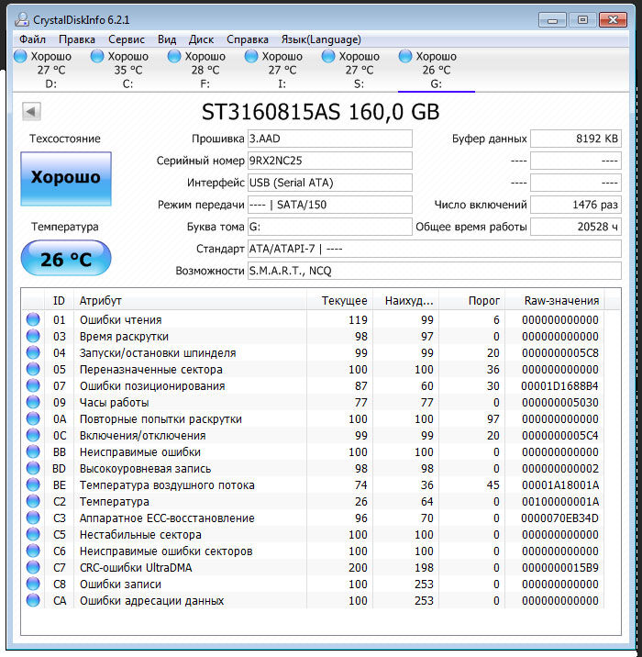This screenshot has width=642, height=657.
Task: Select the Время раскрутки attribute text
Action: point(124,337)
